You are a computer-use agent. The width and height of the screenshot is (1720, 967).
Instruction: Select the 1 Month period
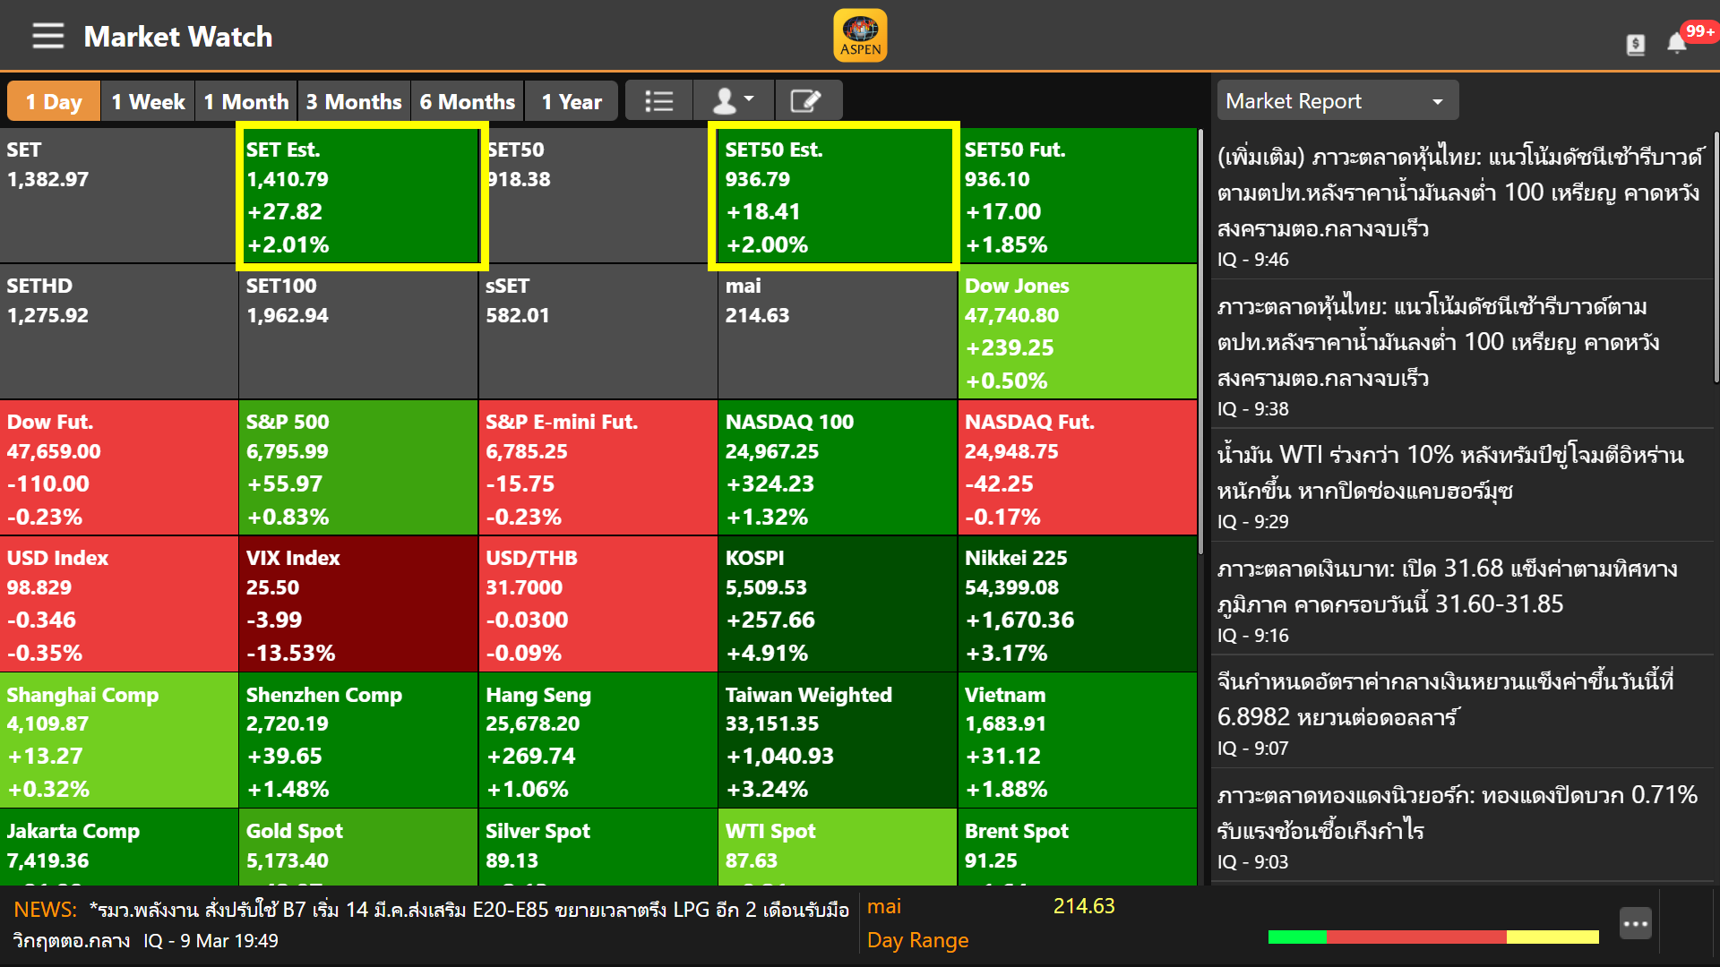tap(245, 102)
